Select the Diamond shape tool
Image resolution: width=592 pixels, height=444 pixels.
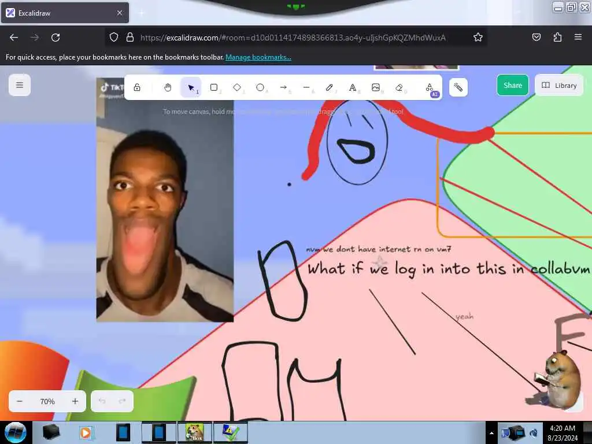(x=237, y=88)
